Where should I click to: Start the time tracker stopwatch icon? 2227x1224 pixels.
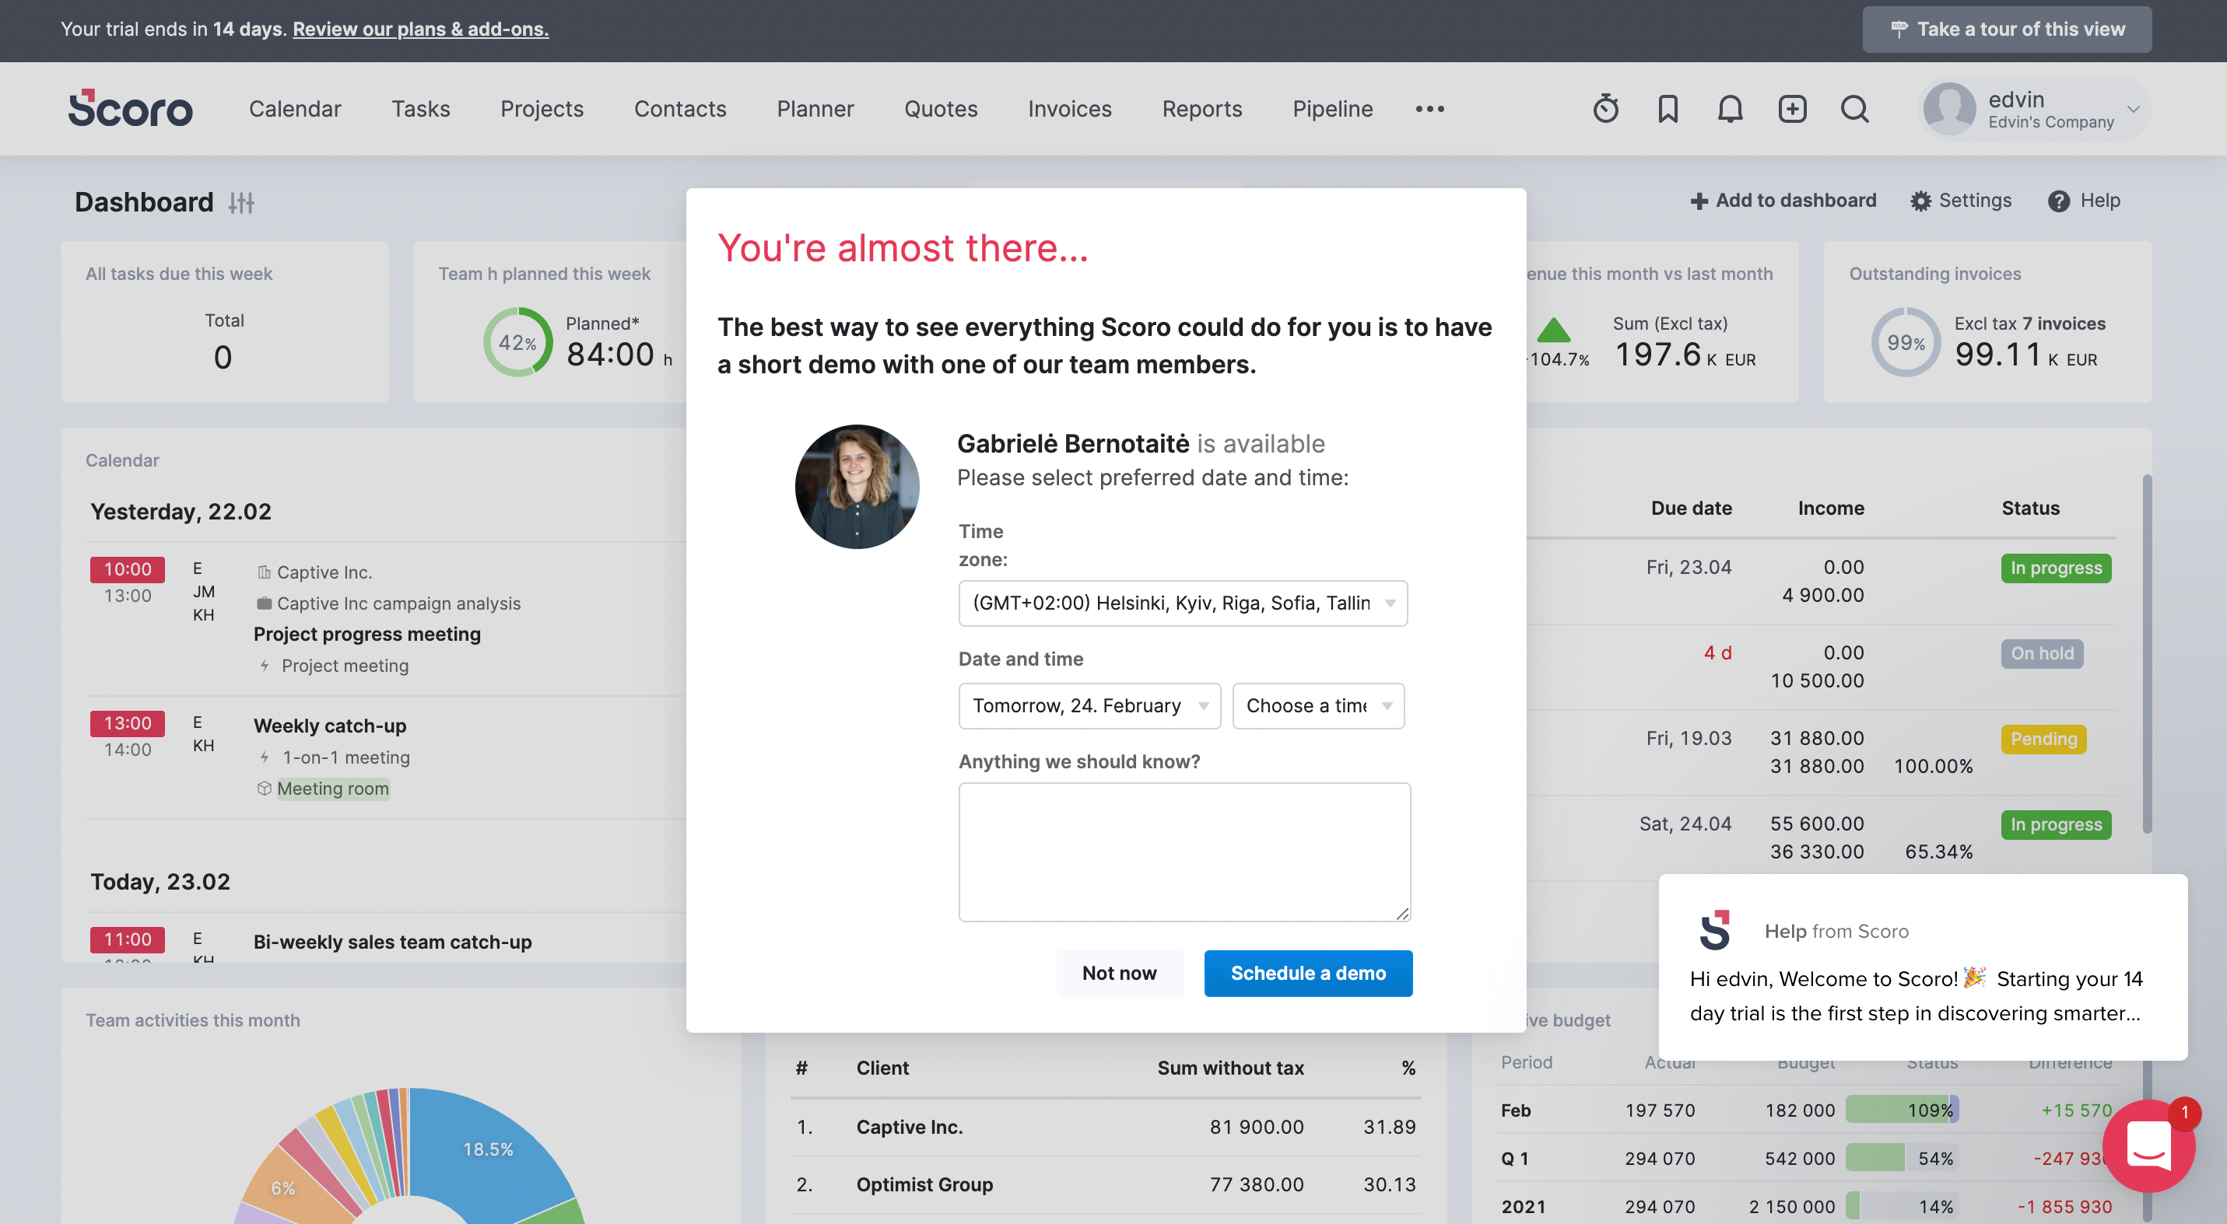pos(1605,109)
